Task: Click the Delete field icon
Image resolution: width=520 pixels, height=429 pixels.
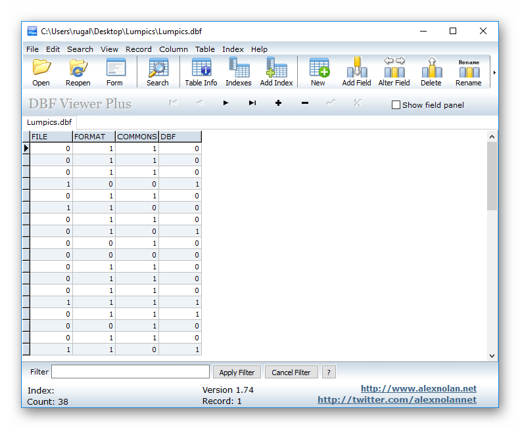Action: click(431, 72)
